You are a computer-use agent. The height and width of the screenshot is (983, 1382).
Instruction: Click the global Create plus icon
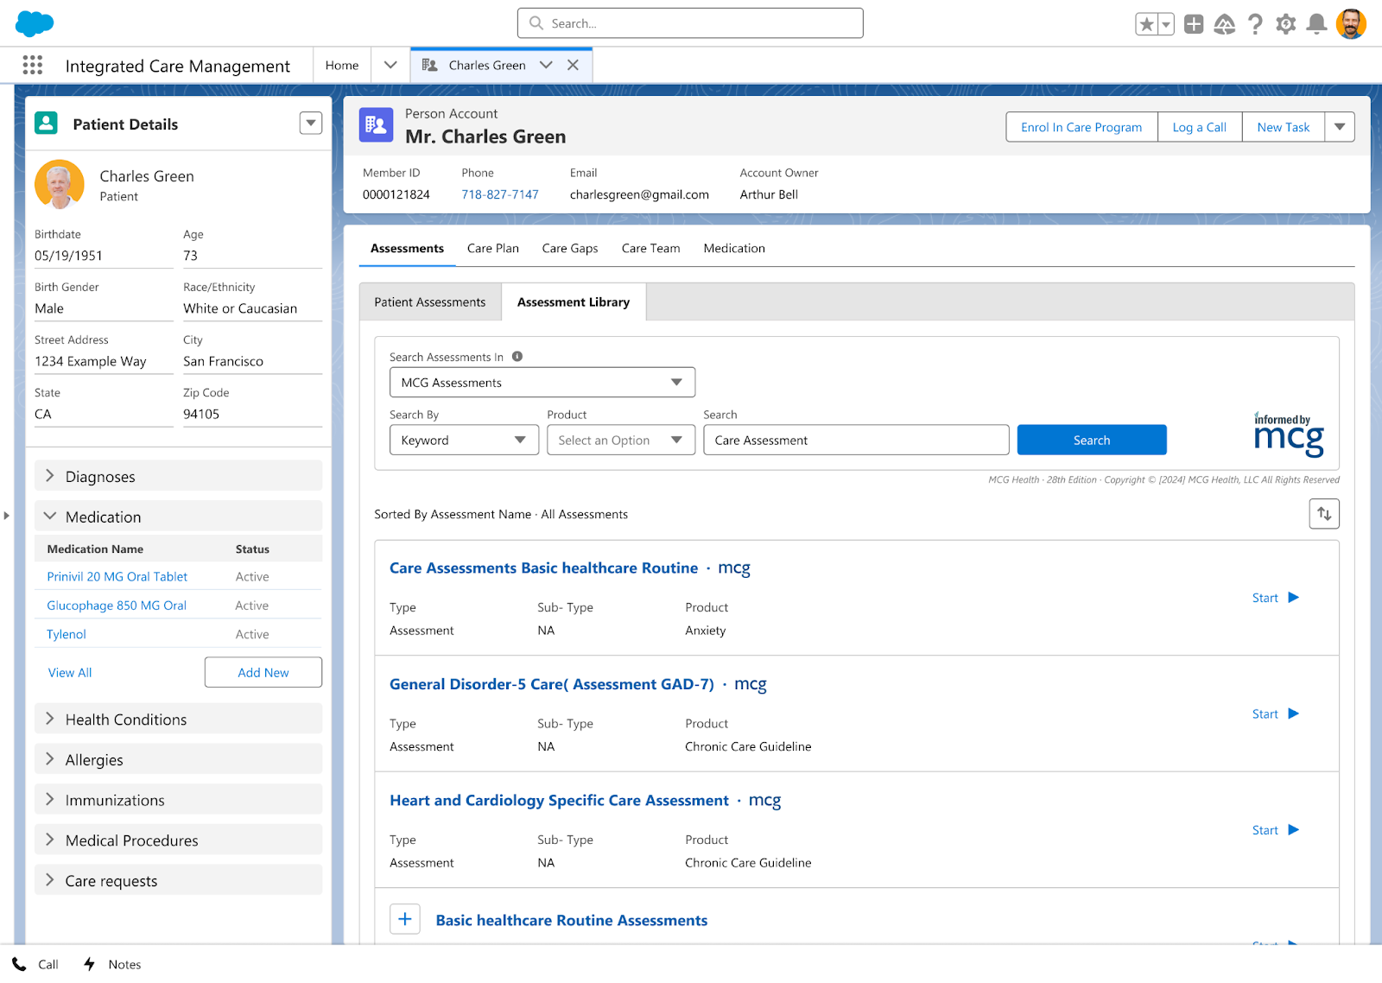point(1194,24)
